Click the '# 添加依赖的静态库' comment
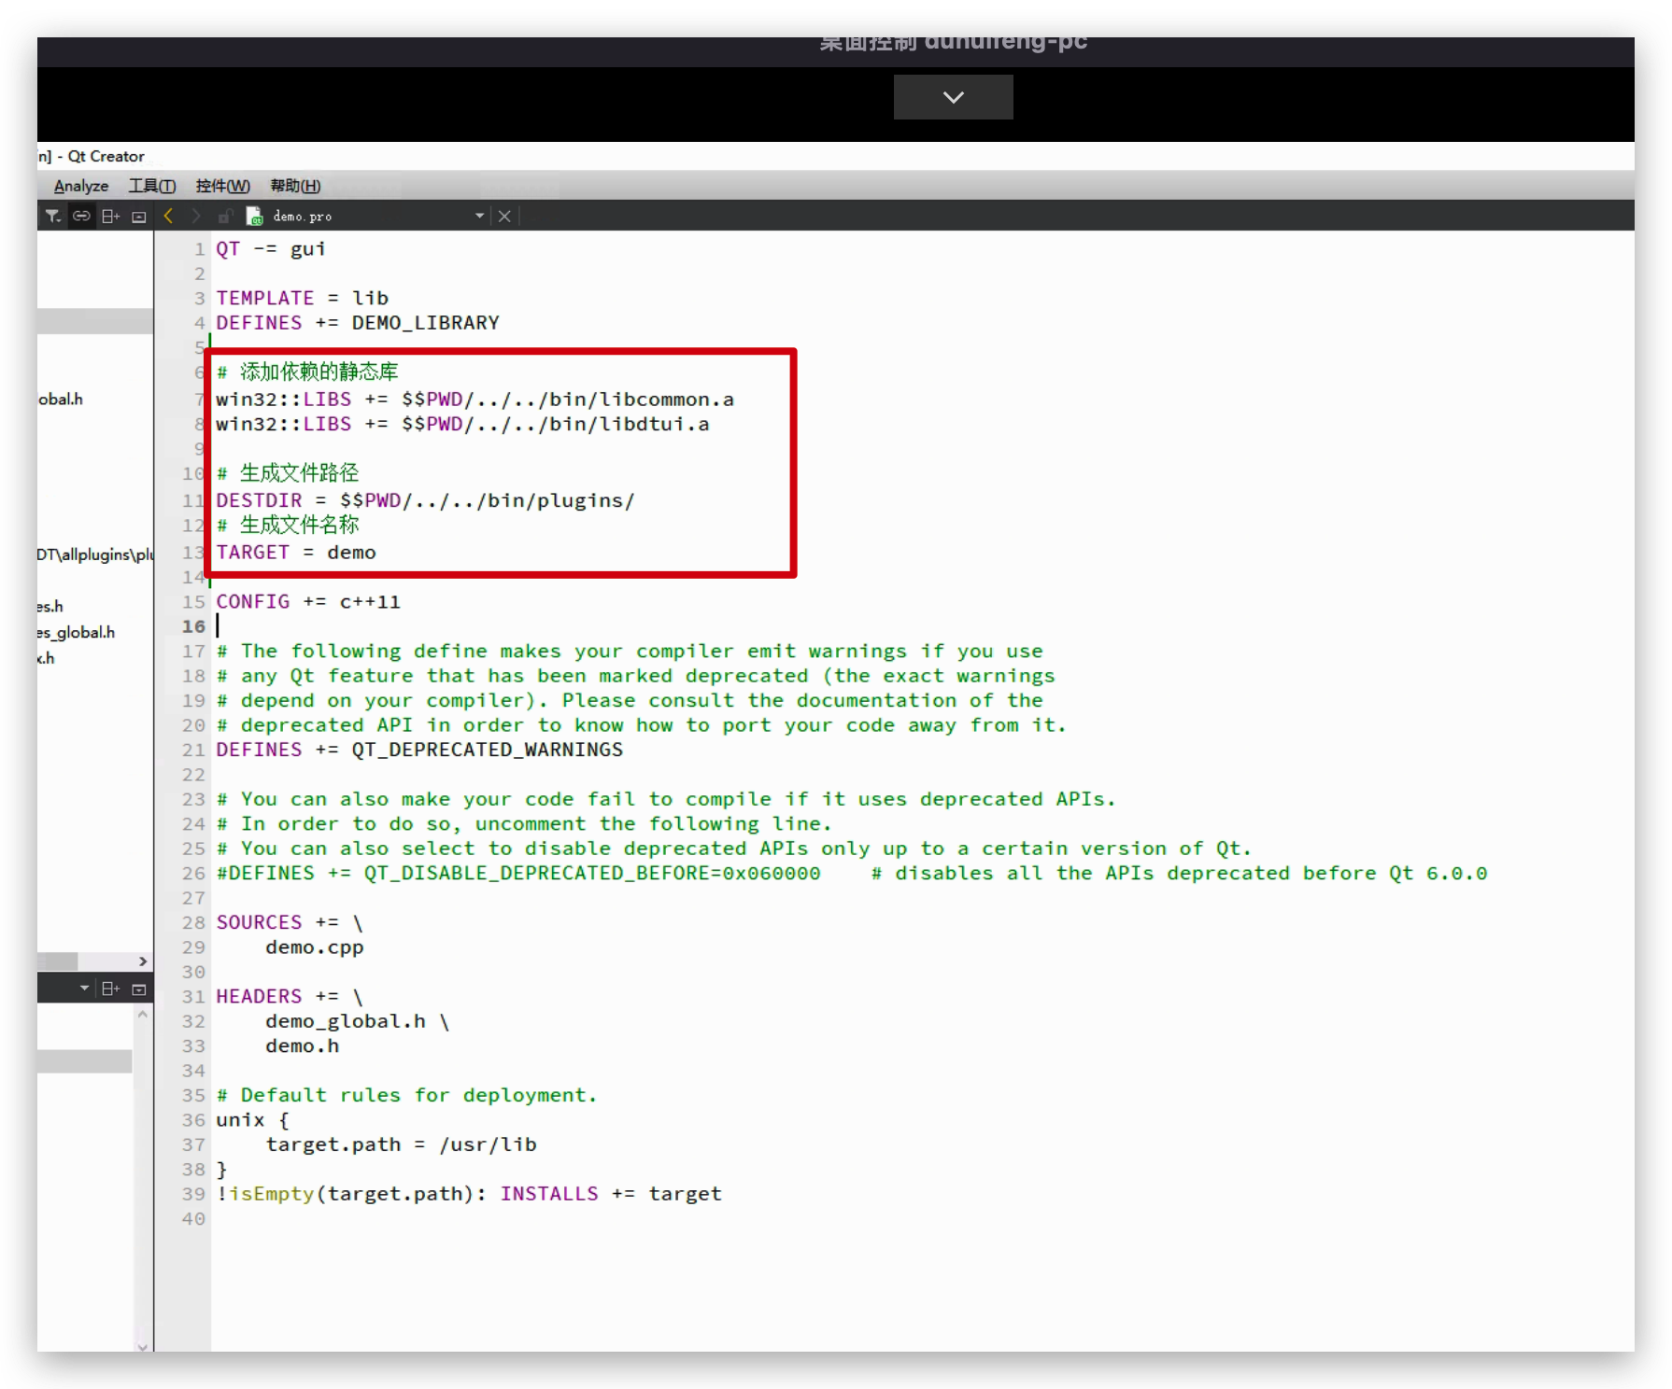The width and height of the screenshot is (1672, 1389). [307, 372]
